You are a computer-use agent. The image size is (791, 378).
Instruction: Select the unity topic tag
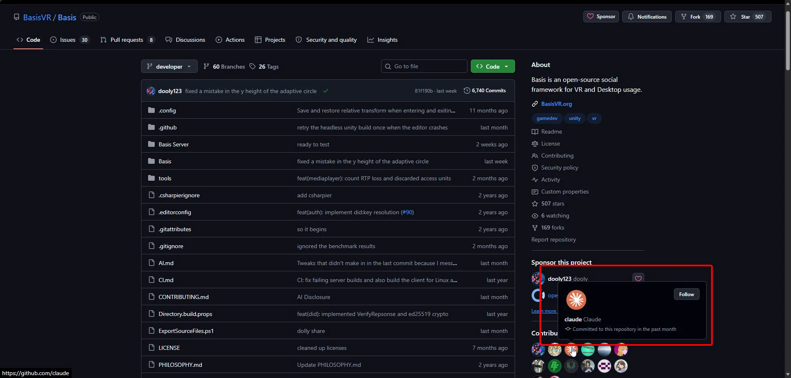pos(575,118)
